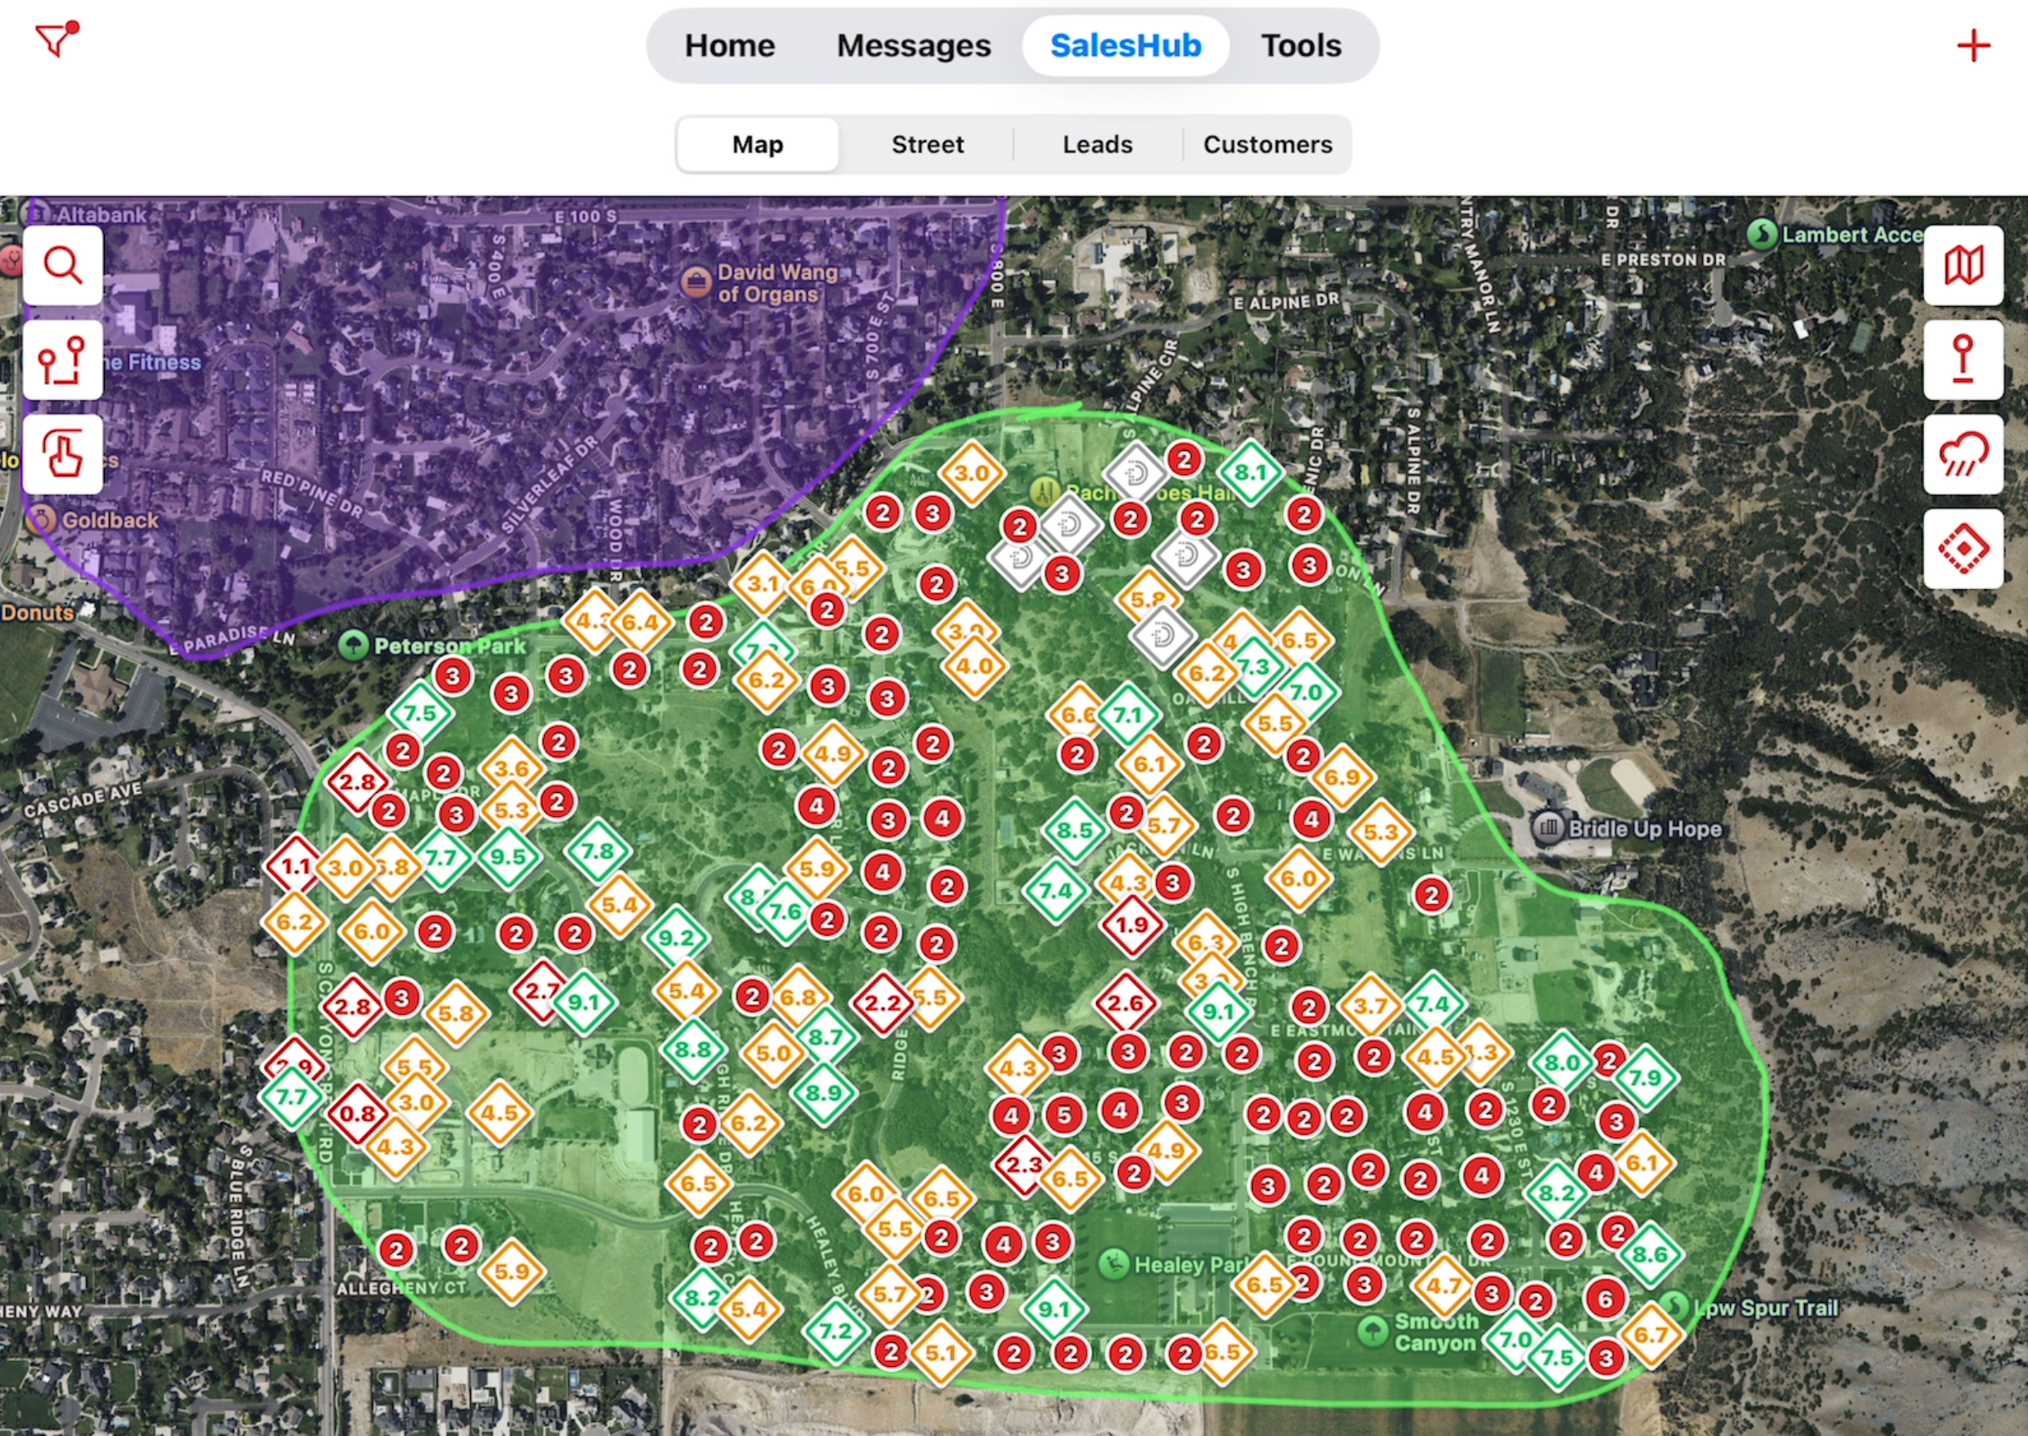The height and width of the screenshot is (1436, 2028).
Task: Click the diamond marker display icon
Action: [1962, 549]
